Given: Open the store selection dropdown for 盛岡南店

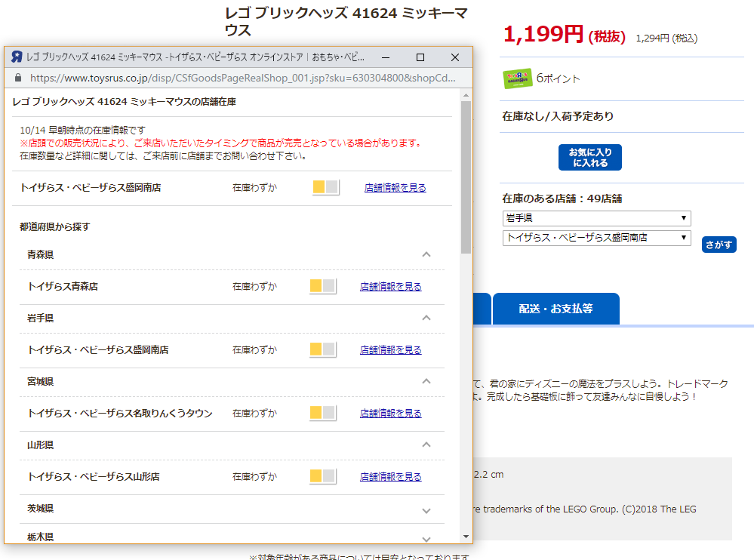Looking at the screenshot, I should point(596,238).
